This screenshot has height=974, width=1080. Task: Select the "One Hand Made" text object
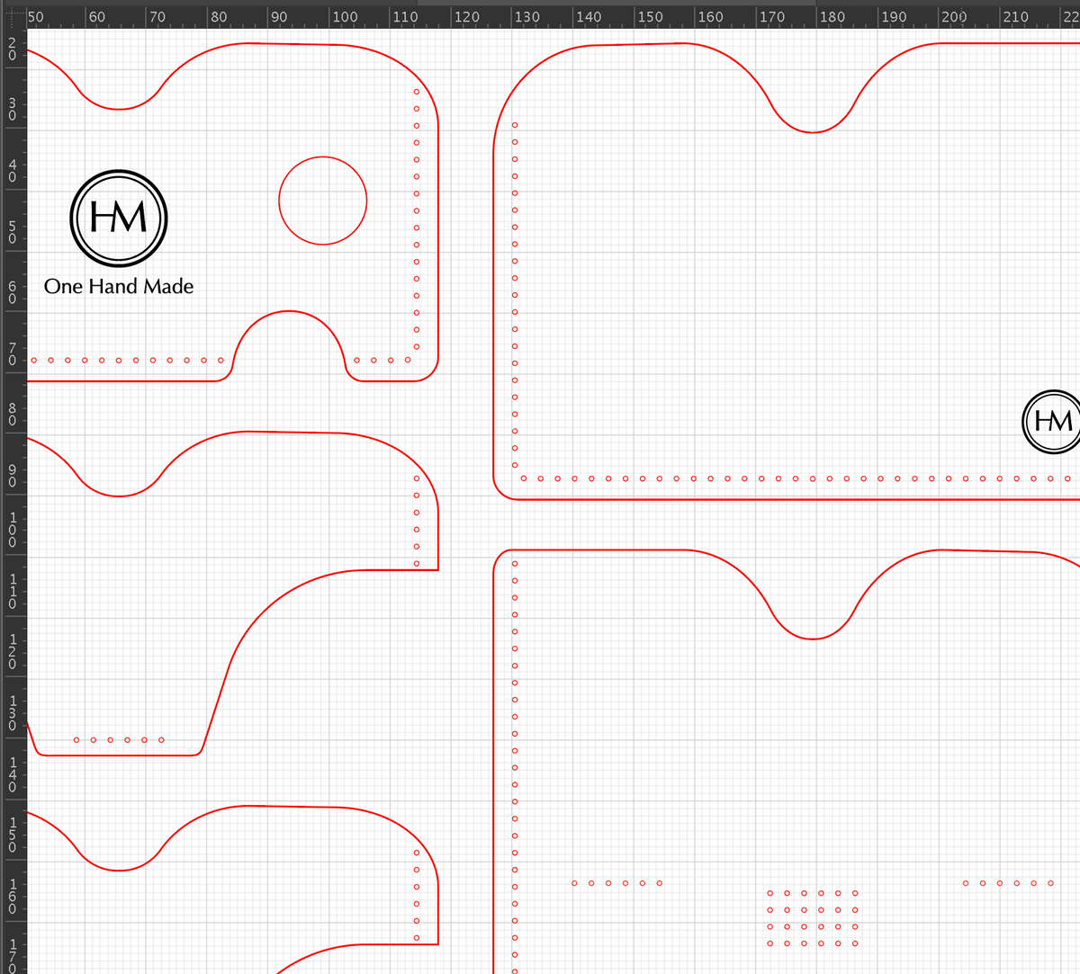tap(119, 286)
